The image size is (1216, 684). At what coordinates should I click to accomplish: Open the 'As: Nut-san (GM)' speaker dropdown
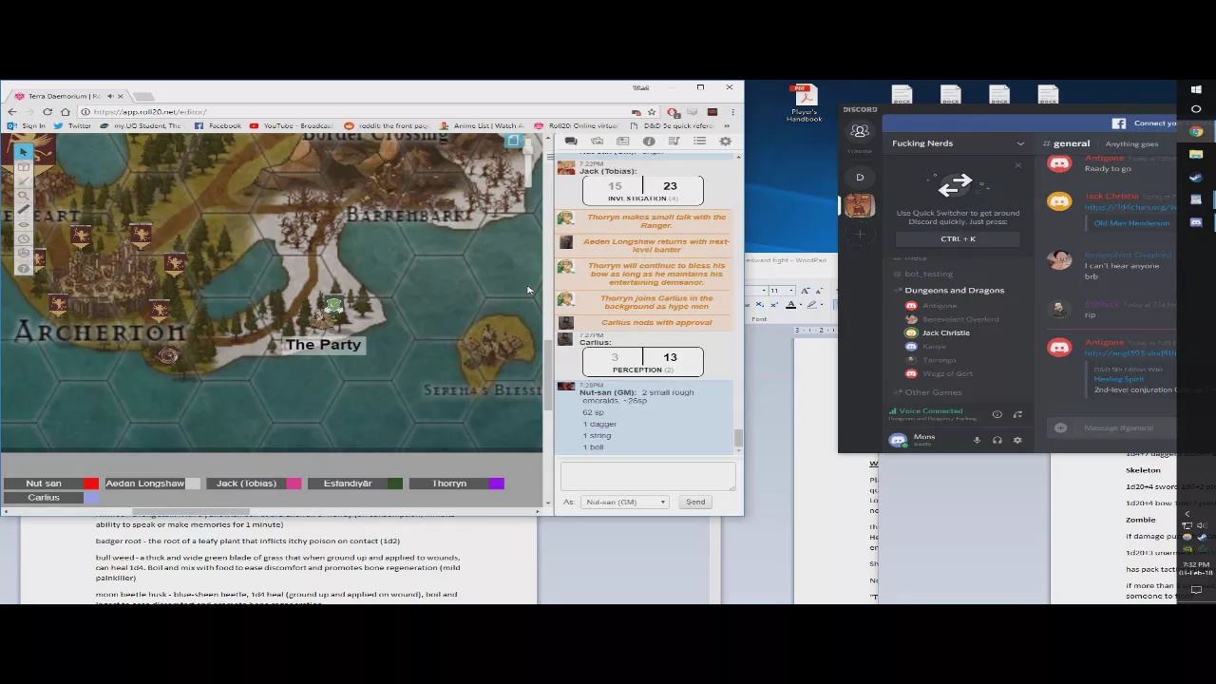click(x=625, y=502)
